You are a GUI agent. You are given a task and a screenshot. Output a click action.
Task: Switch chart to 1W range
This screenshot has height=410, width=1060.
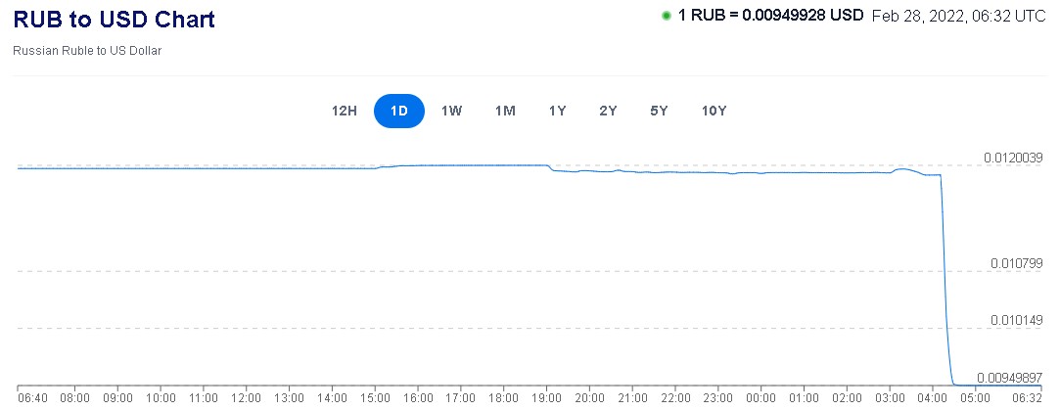coord(451,111)
